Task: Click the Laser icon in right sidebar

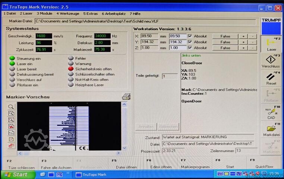Action: (x=271, y=44)
